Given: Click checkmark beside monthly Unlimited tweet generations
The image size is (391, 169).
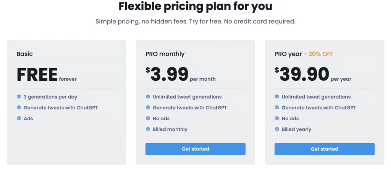Looking at the screenshot, I should (x=148, y=97).
